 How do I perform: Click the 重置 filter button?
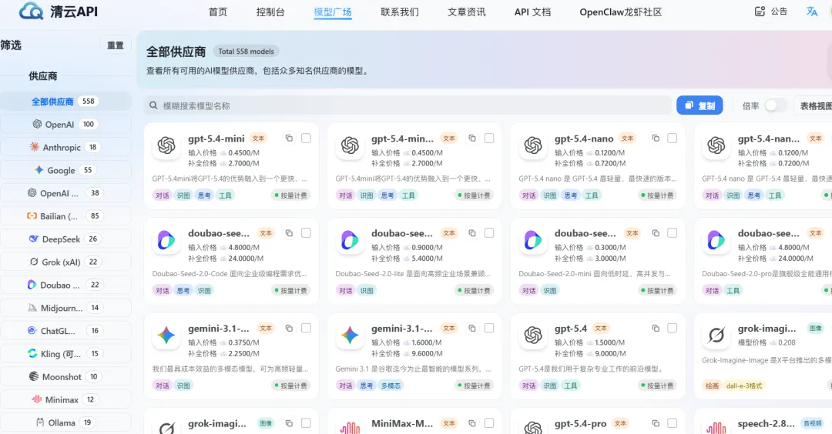115,45
